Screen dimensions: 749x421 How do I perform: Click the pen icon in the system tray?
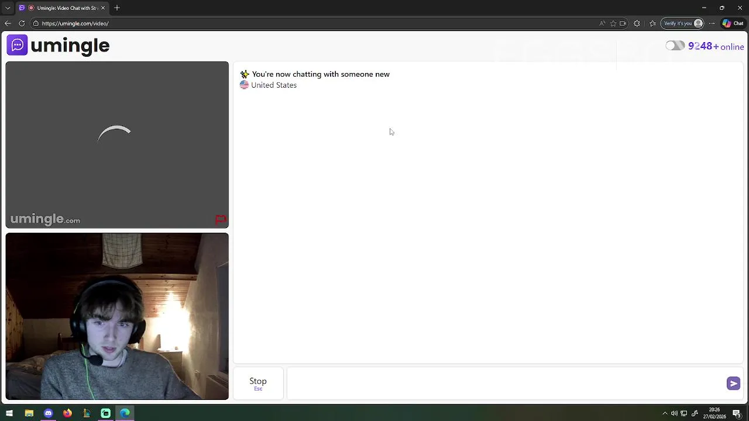pos(695,413)
